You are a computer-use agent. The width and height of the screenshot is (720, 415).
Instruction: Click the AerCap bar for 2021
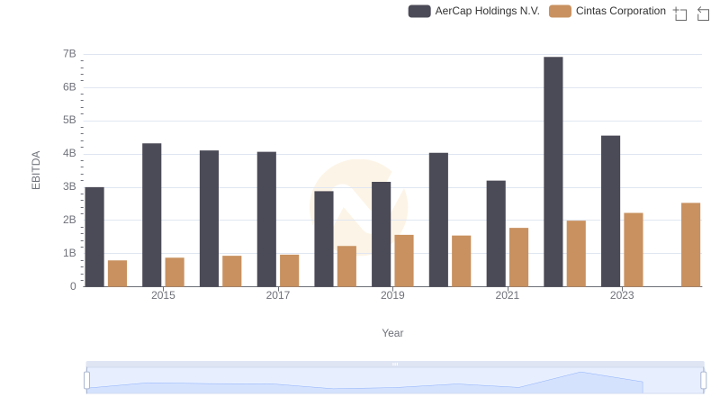[496, 234]
